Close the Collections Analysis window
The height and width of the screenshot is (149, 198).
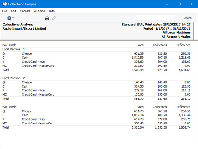[191, 4]
